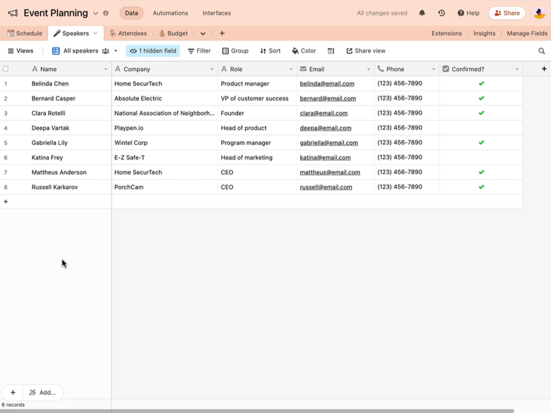Open the Sort options
The height and width of the screenshot is (413, 551).
[270, 51]
